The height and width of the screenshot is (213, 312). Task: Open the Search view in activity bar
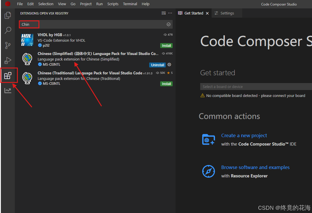tap(8, 30)
